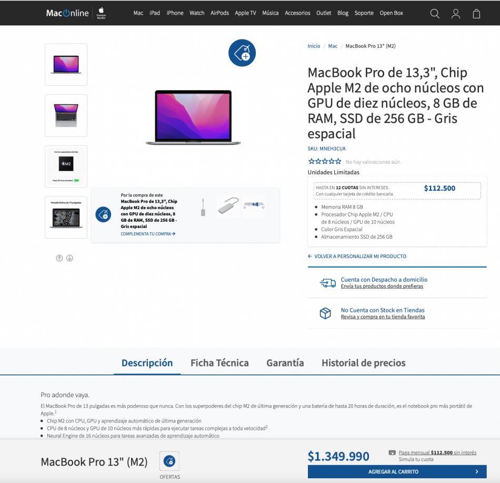
Task: Open the AirPods menu item
Action: (219, 13)
